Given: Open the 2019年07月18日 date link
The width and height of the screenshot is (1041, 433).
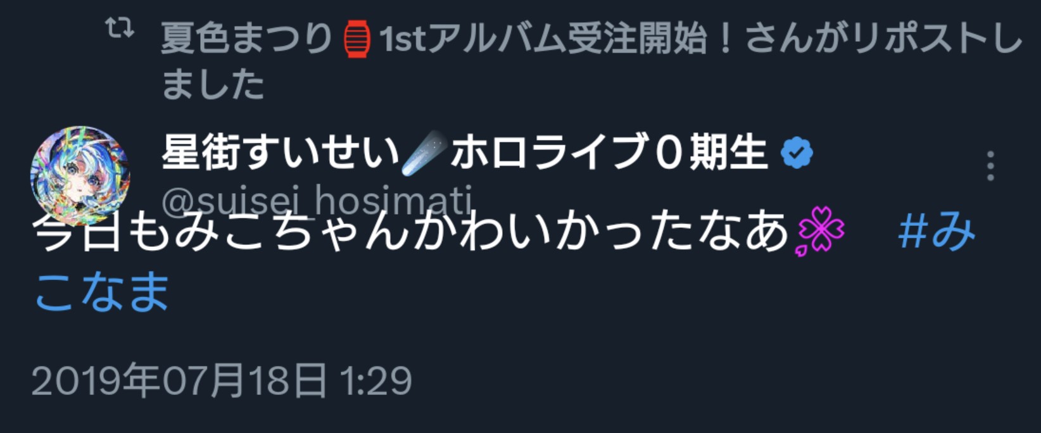Looking at the screenshot, I should pos(179,380).
